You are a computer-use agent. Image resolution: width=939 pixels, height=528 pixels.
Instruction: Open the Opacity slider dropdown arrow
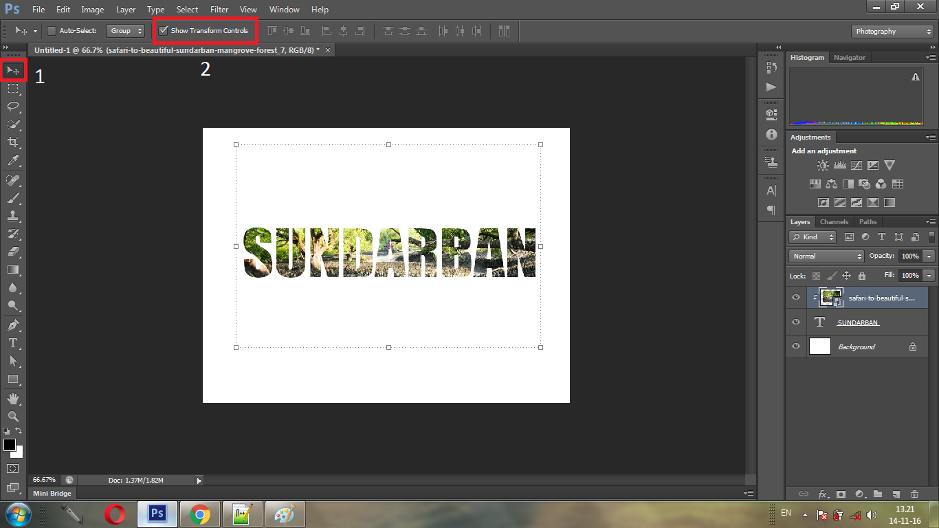929,256
